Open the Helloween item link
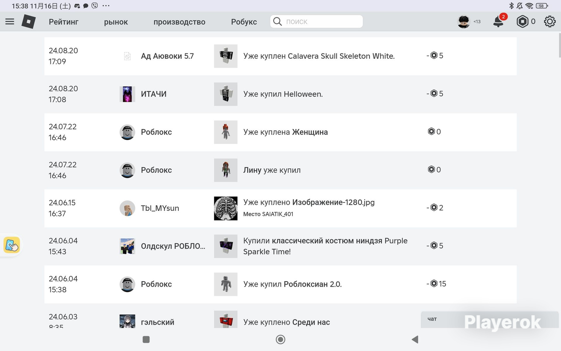Screen dimensions: 561x351 point(303,94)
